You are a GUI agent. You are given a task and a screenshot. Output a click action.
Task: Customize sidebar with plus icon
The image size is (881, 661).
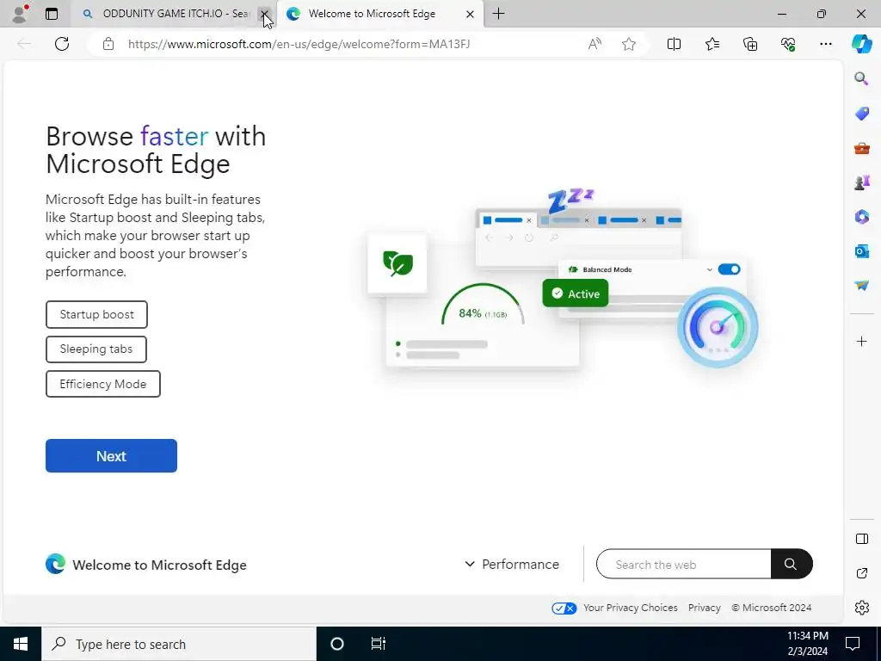[x=861, y=341]
